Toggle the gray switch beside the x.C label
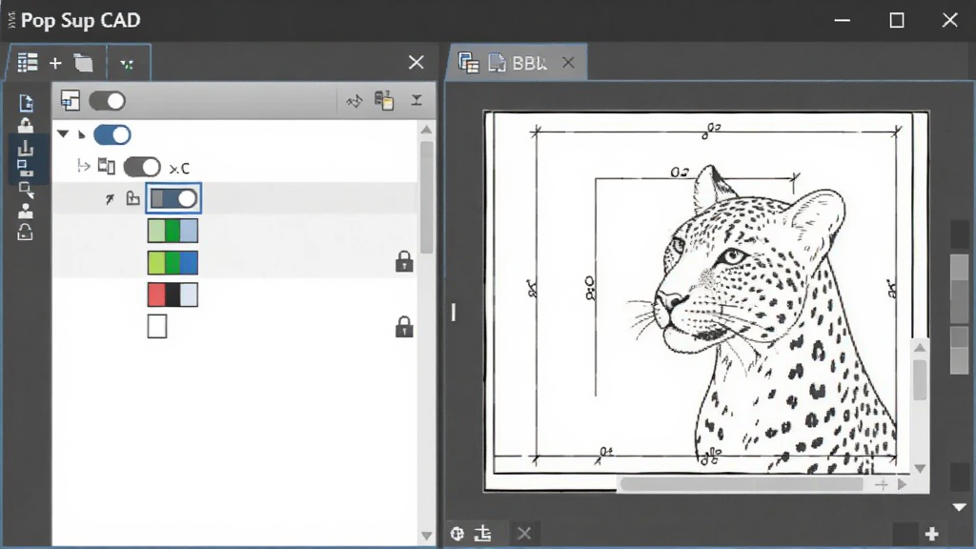This screenshot has width=976, height=549. (x=142, y=167)
